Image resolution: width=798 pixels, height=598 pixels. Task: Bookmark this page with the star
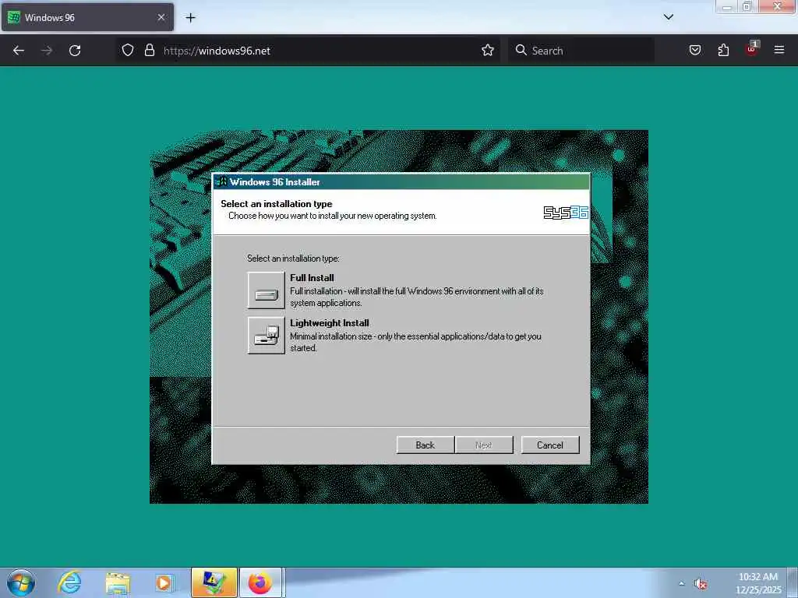coord(488,51)
